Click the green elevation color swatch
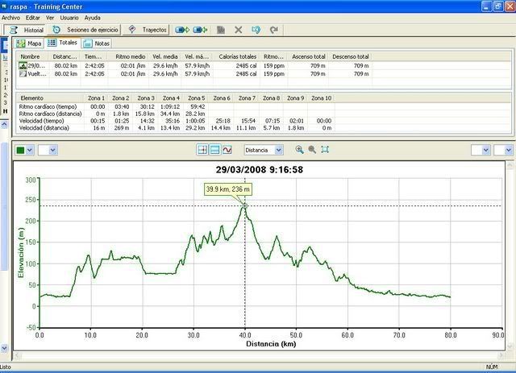This screenshot has height=373, width=516. 20,151
